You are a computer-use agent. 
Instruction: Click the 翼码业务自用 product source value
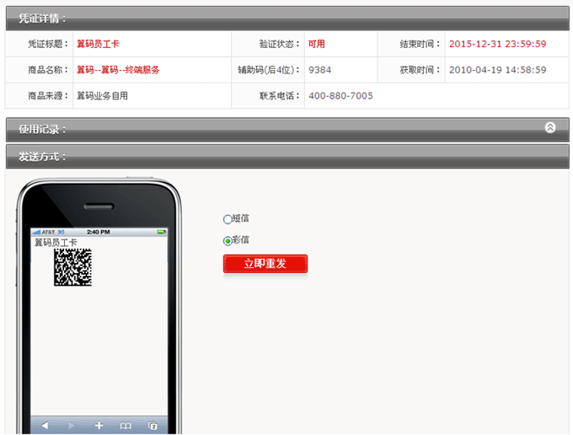coord(102,96)
